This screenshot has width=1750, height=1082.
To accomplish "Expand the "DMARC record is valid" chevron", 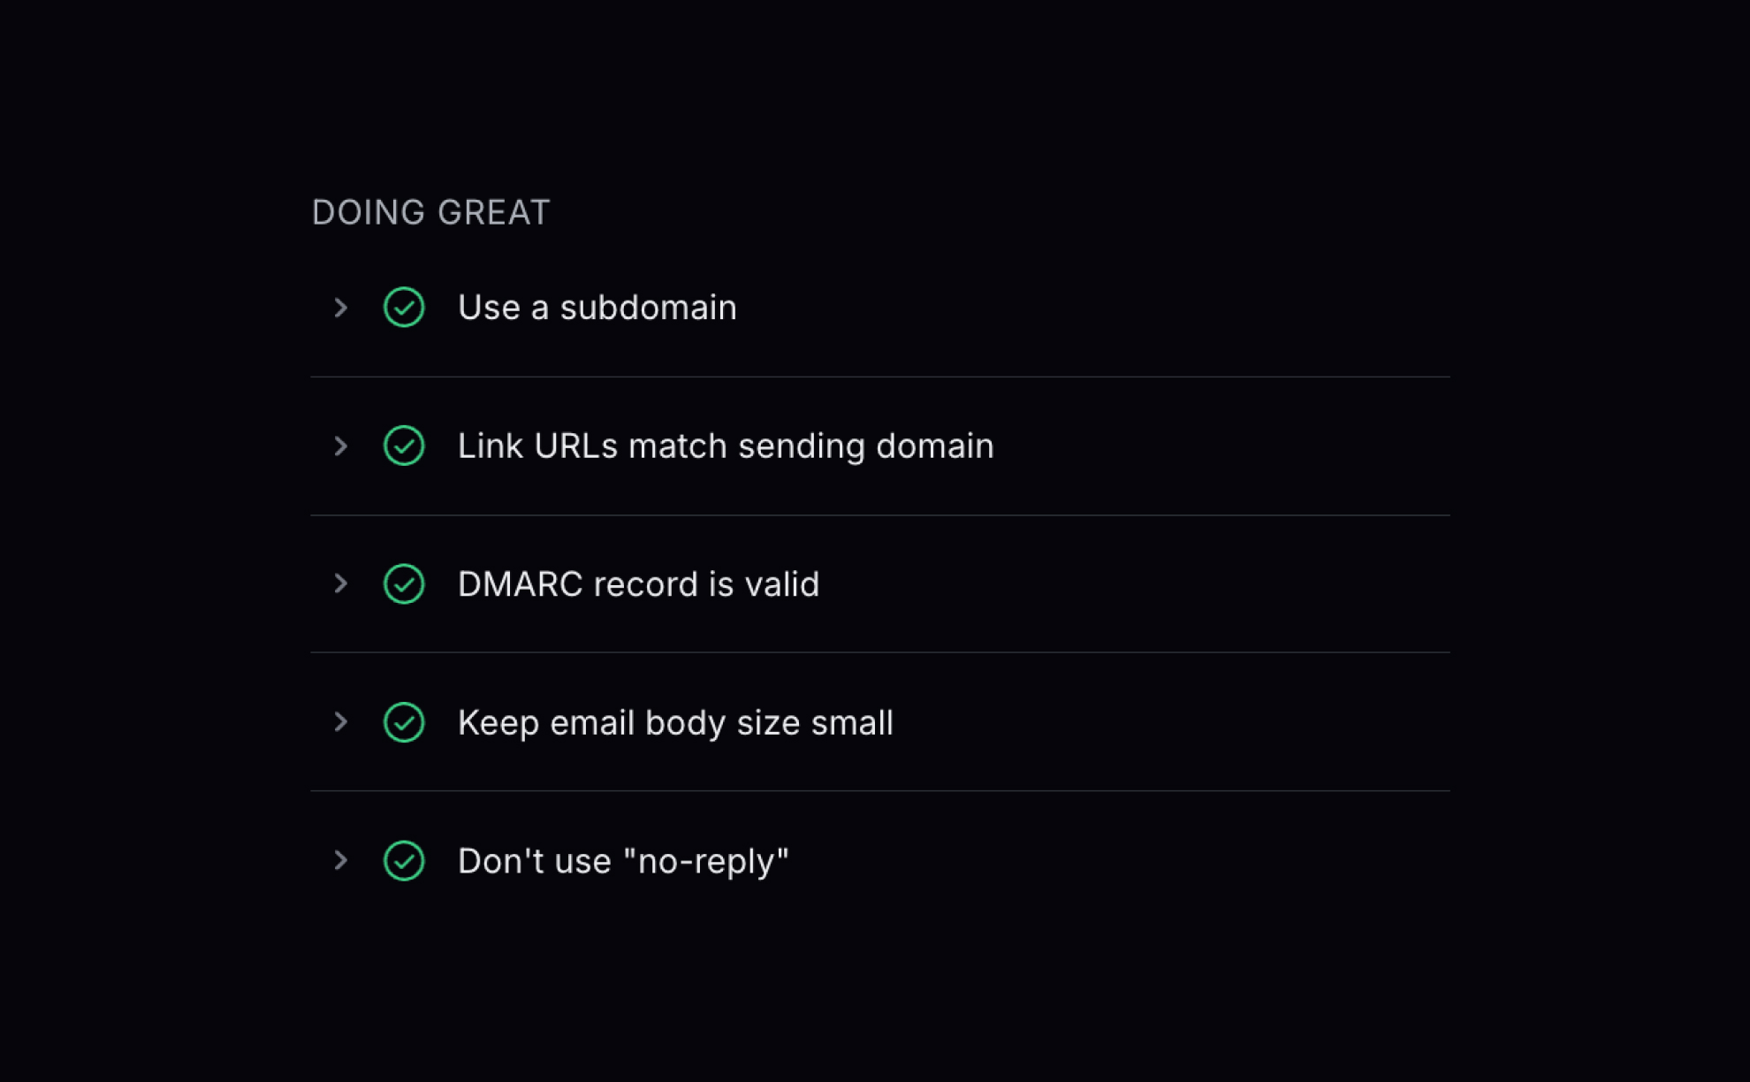I will pyautogui.click(x=341, y=583).
